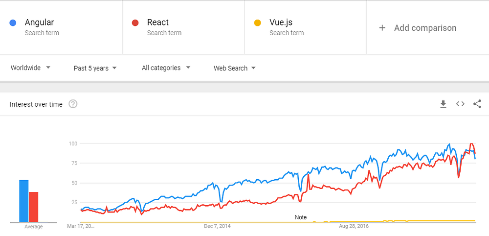Open the Worldwide region dropdown
The width and height of the screenshot is (489, 236).
point(30,68)
